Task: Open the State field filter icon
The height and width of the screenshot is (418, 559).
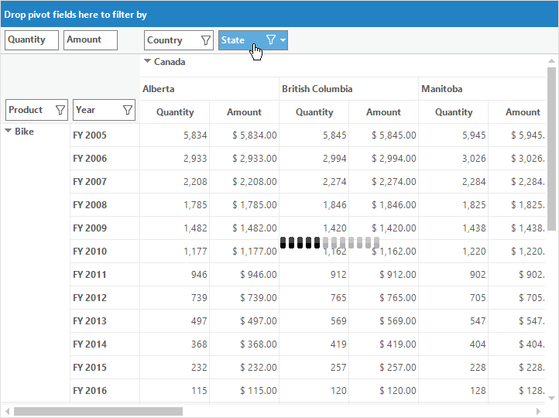Action: [271, 40]
